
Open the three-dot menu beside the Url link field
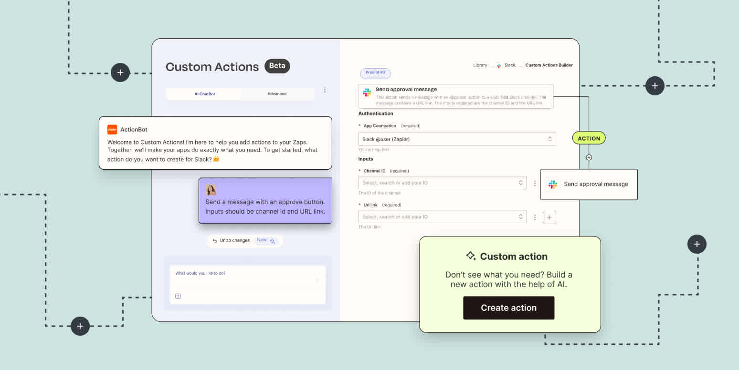535,216
